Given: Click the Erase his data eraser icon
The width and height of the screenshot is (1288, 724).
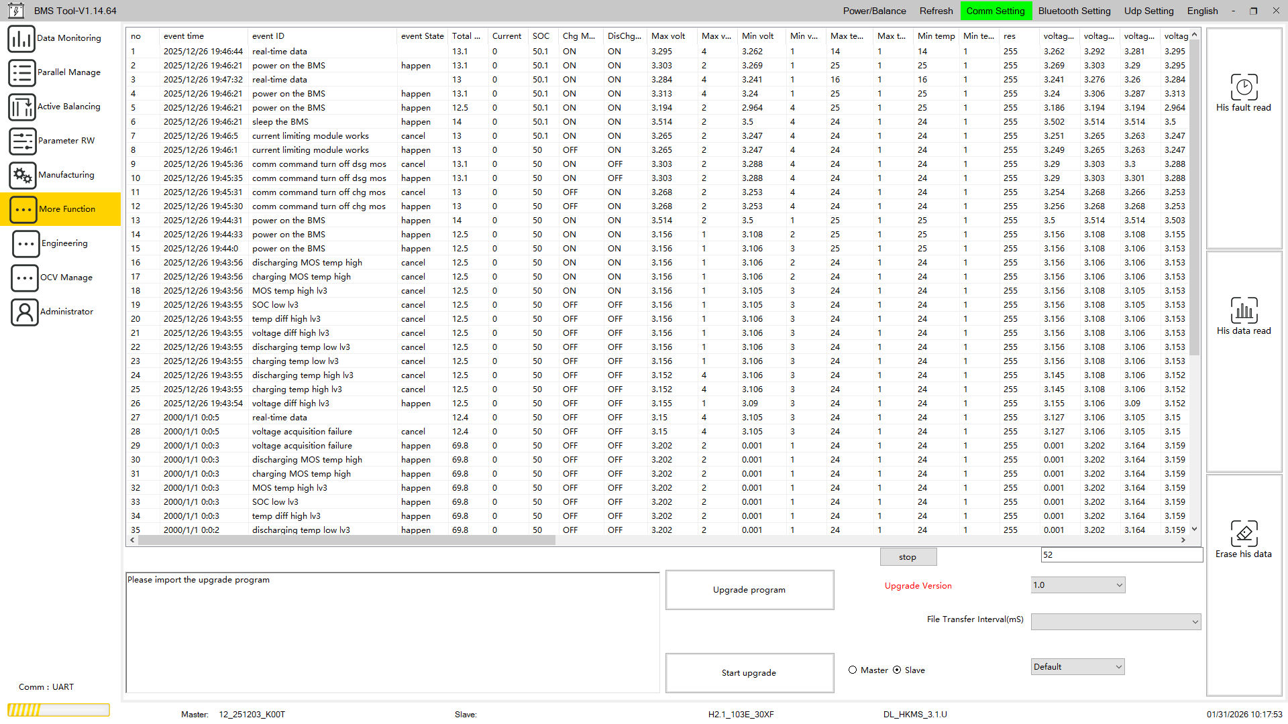Looking at the screenshot, I should tap(1243, 534).
